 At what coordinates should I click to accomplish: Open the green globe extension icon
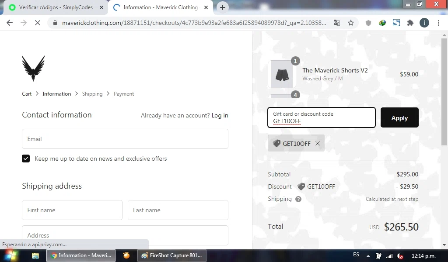(x=382, y=23)
